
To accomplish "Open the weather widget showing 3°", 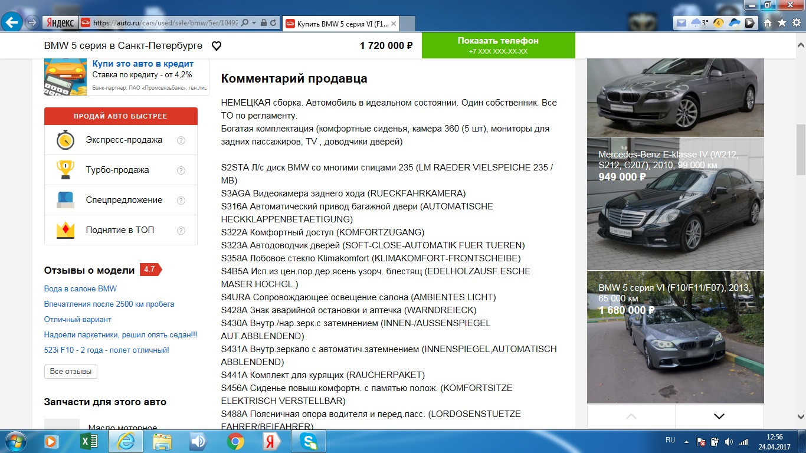I will tap(700, 23).
